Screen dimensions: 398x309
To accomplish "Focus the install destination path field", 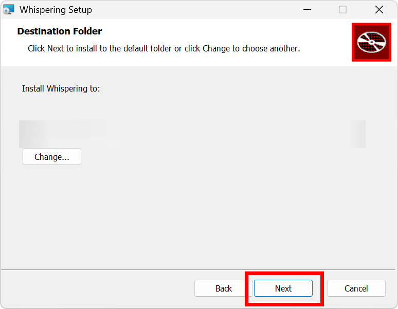I will (192, 134).
